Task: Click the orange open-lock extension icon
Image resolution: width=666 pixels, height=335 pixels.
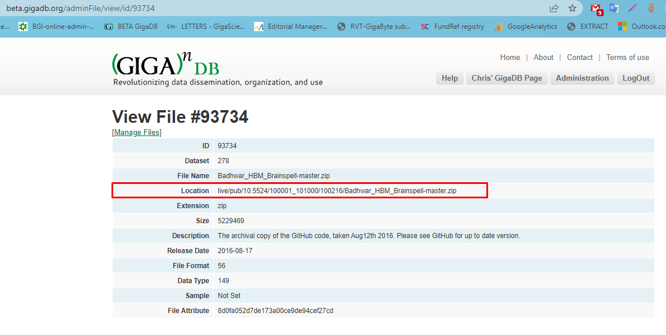Action: tap(652, 9)
